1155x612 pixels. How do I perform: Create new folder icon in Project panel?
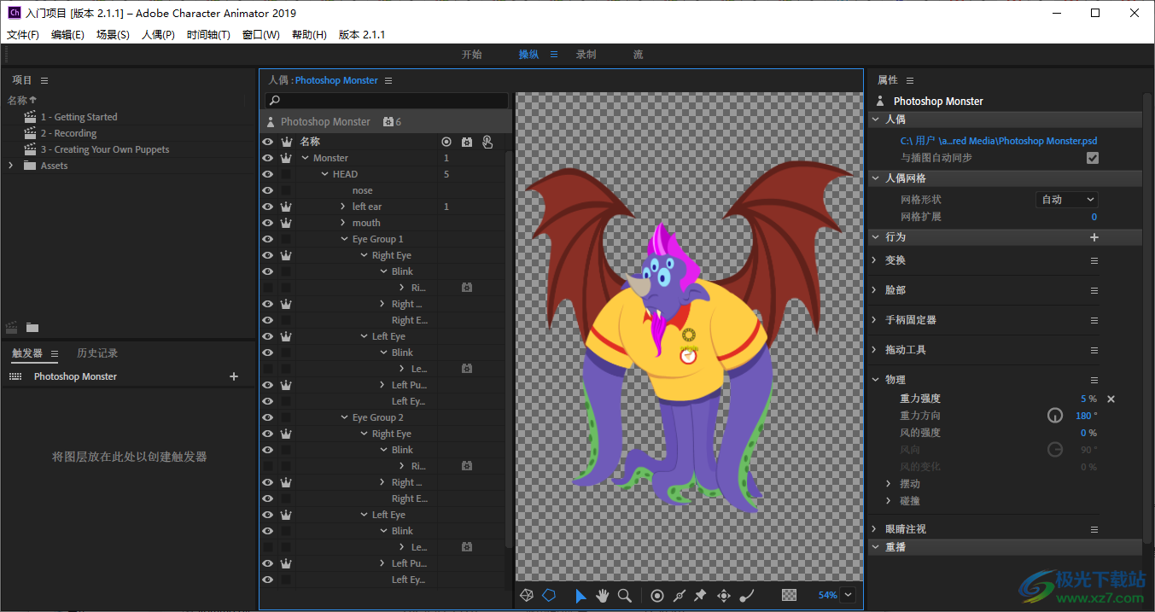click(32, 327)
